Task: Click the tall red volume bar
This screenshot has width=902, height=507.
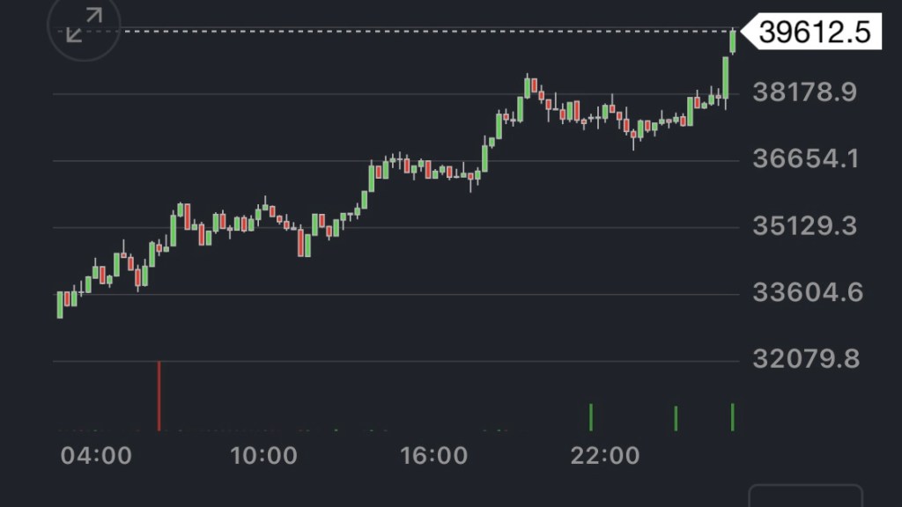Action: [159, 396]
